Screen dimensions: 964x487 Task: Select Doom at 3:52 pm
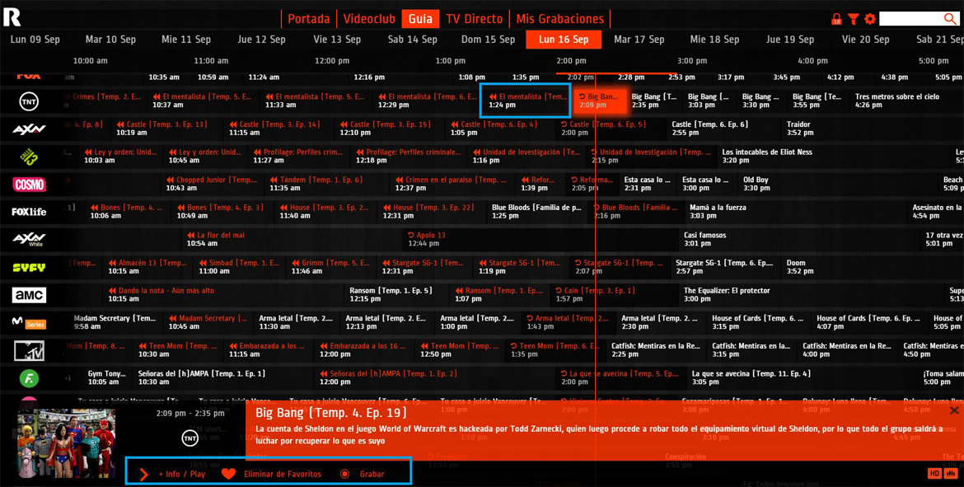pyautogui.click(x=800, y=267)
